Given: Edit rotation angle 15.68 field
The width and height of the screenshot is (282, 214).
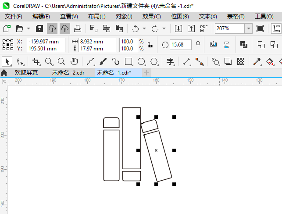Looking at the screenshot, I should click(x=181, y=45).
